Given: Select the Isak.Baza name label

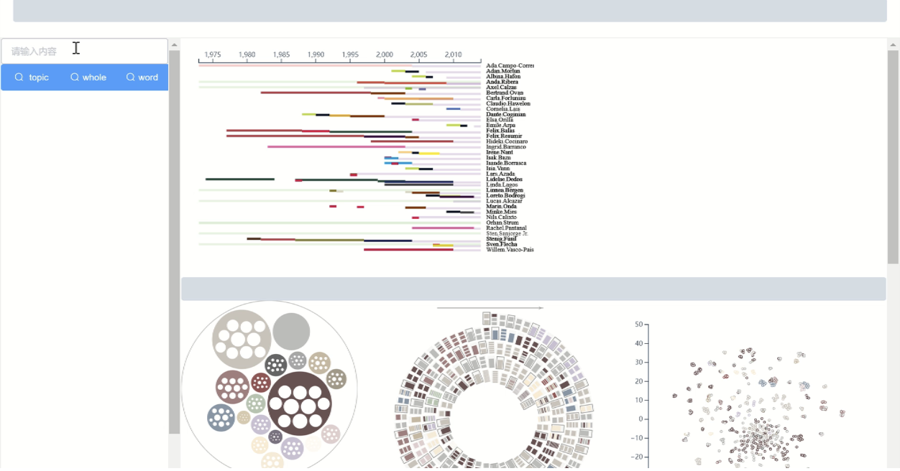Looking at the screenshot, I should pyautogui.click(x=498, y=157).
